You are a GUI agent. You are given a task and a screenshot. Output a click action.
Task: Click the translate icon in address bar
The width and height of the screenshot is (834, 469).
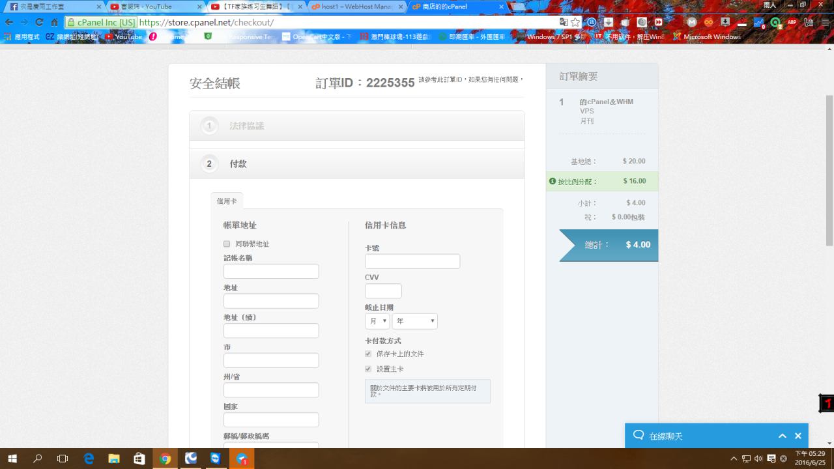tap(564, 22)
